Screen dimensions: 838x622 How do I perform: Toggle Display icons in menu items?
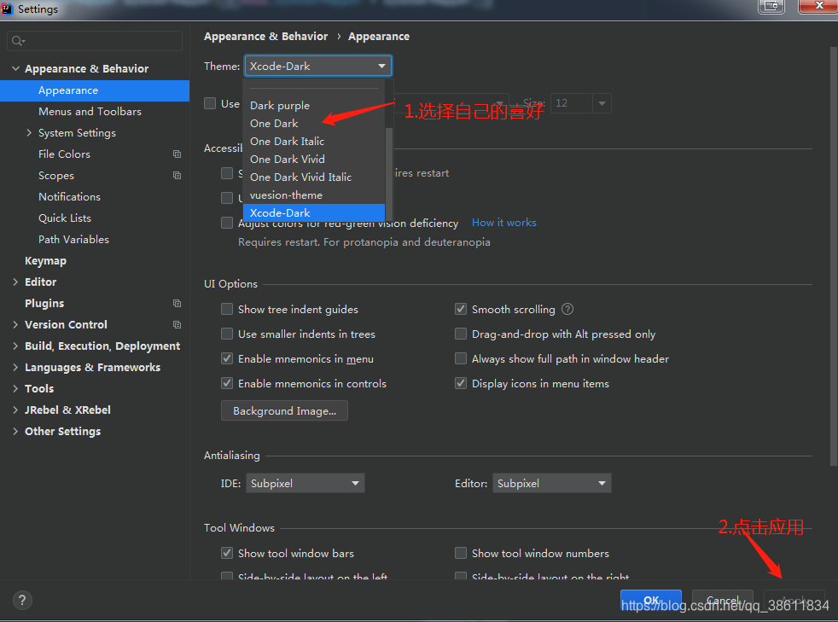pos(460,383)
